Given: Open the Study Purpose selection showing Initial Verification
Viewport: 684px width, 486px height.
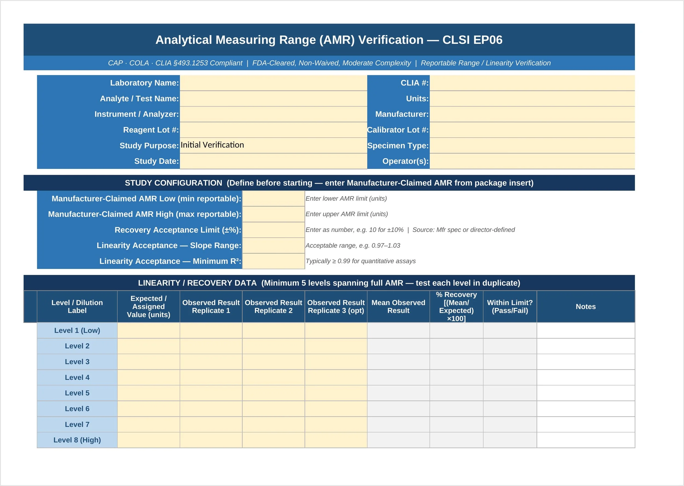Looking at the screenshot, I should point(272,145).
